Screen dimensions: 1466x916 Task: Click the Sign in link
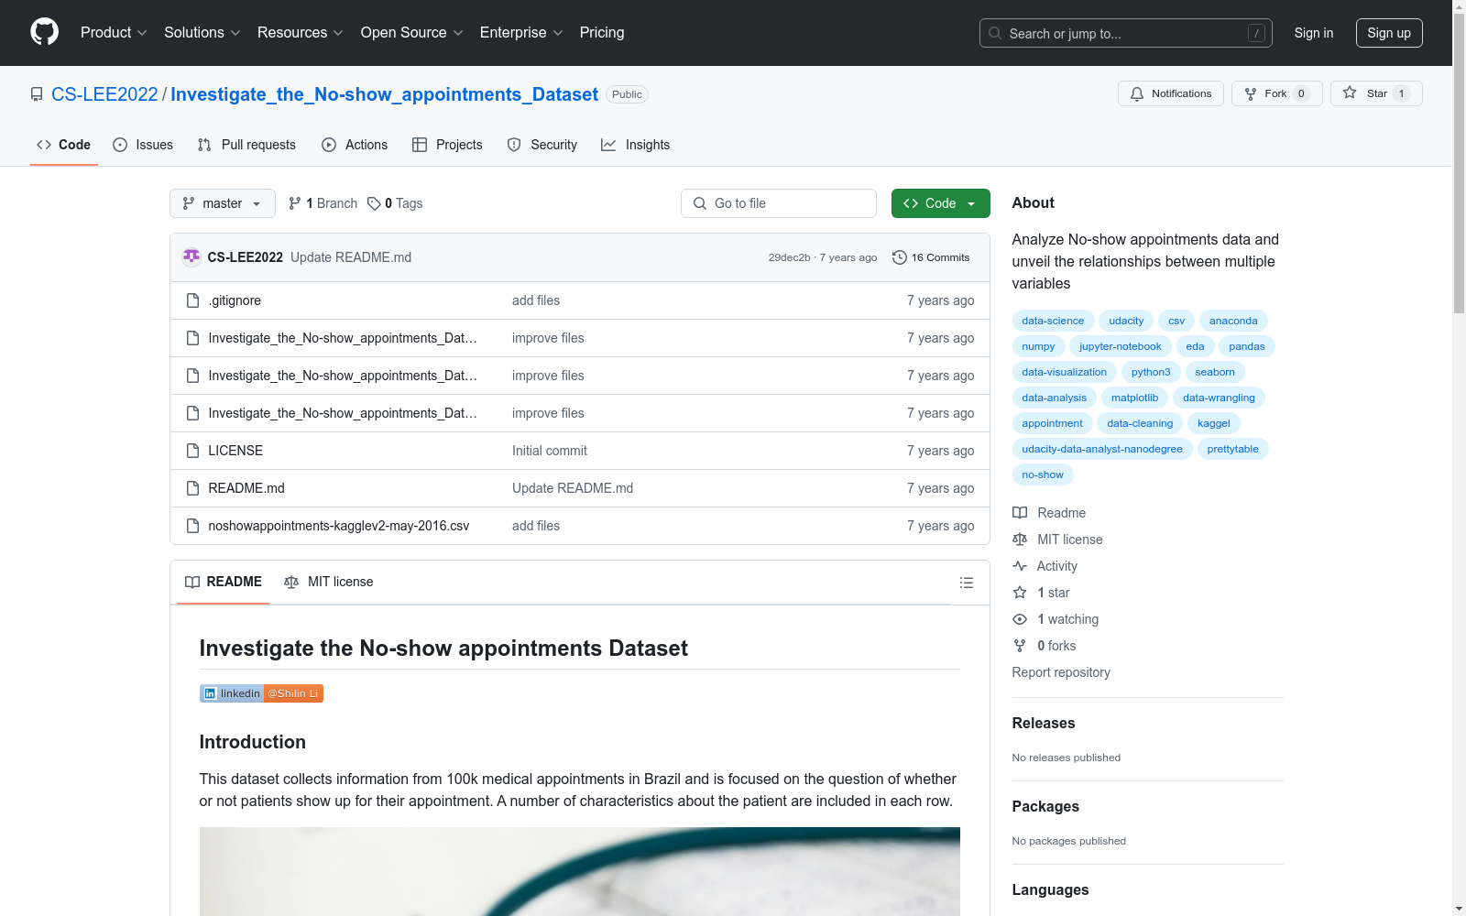coord(1313,33)
